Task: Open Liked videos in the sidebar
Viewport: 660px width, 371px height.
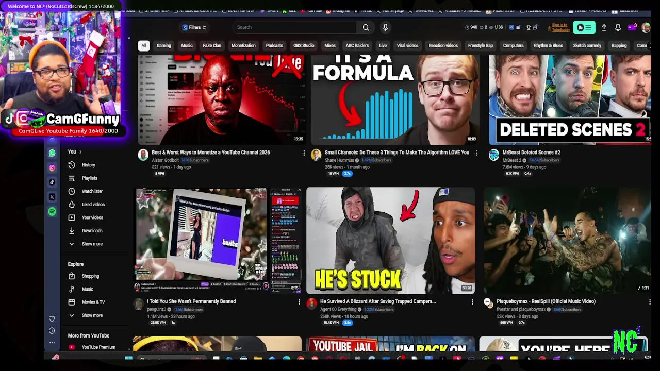Action: point(93,205)
